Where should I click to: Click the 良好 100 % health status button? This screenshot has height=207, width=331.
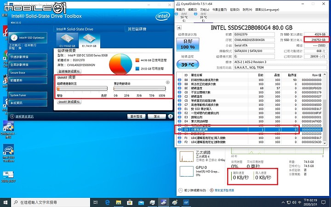point(188,45)
